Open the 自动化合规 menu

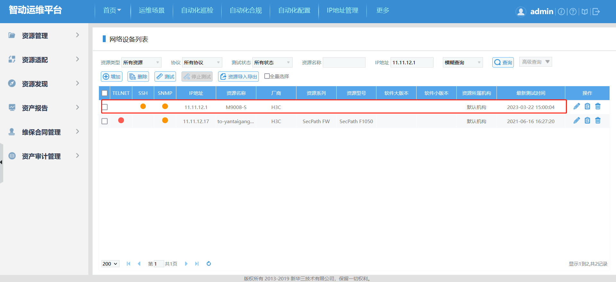click(246, 11)
